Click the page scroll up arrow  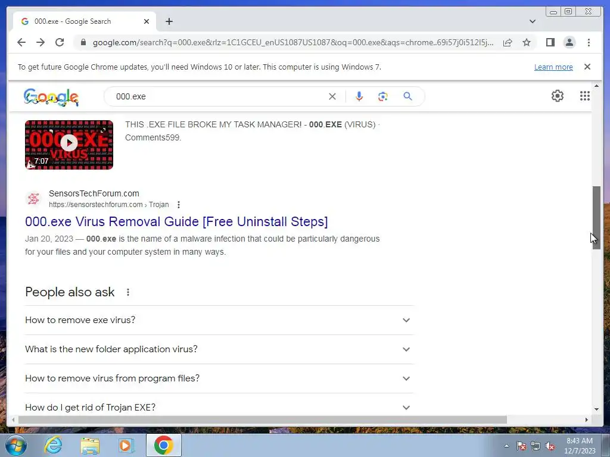pos(596,86)
